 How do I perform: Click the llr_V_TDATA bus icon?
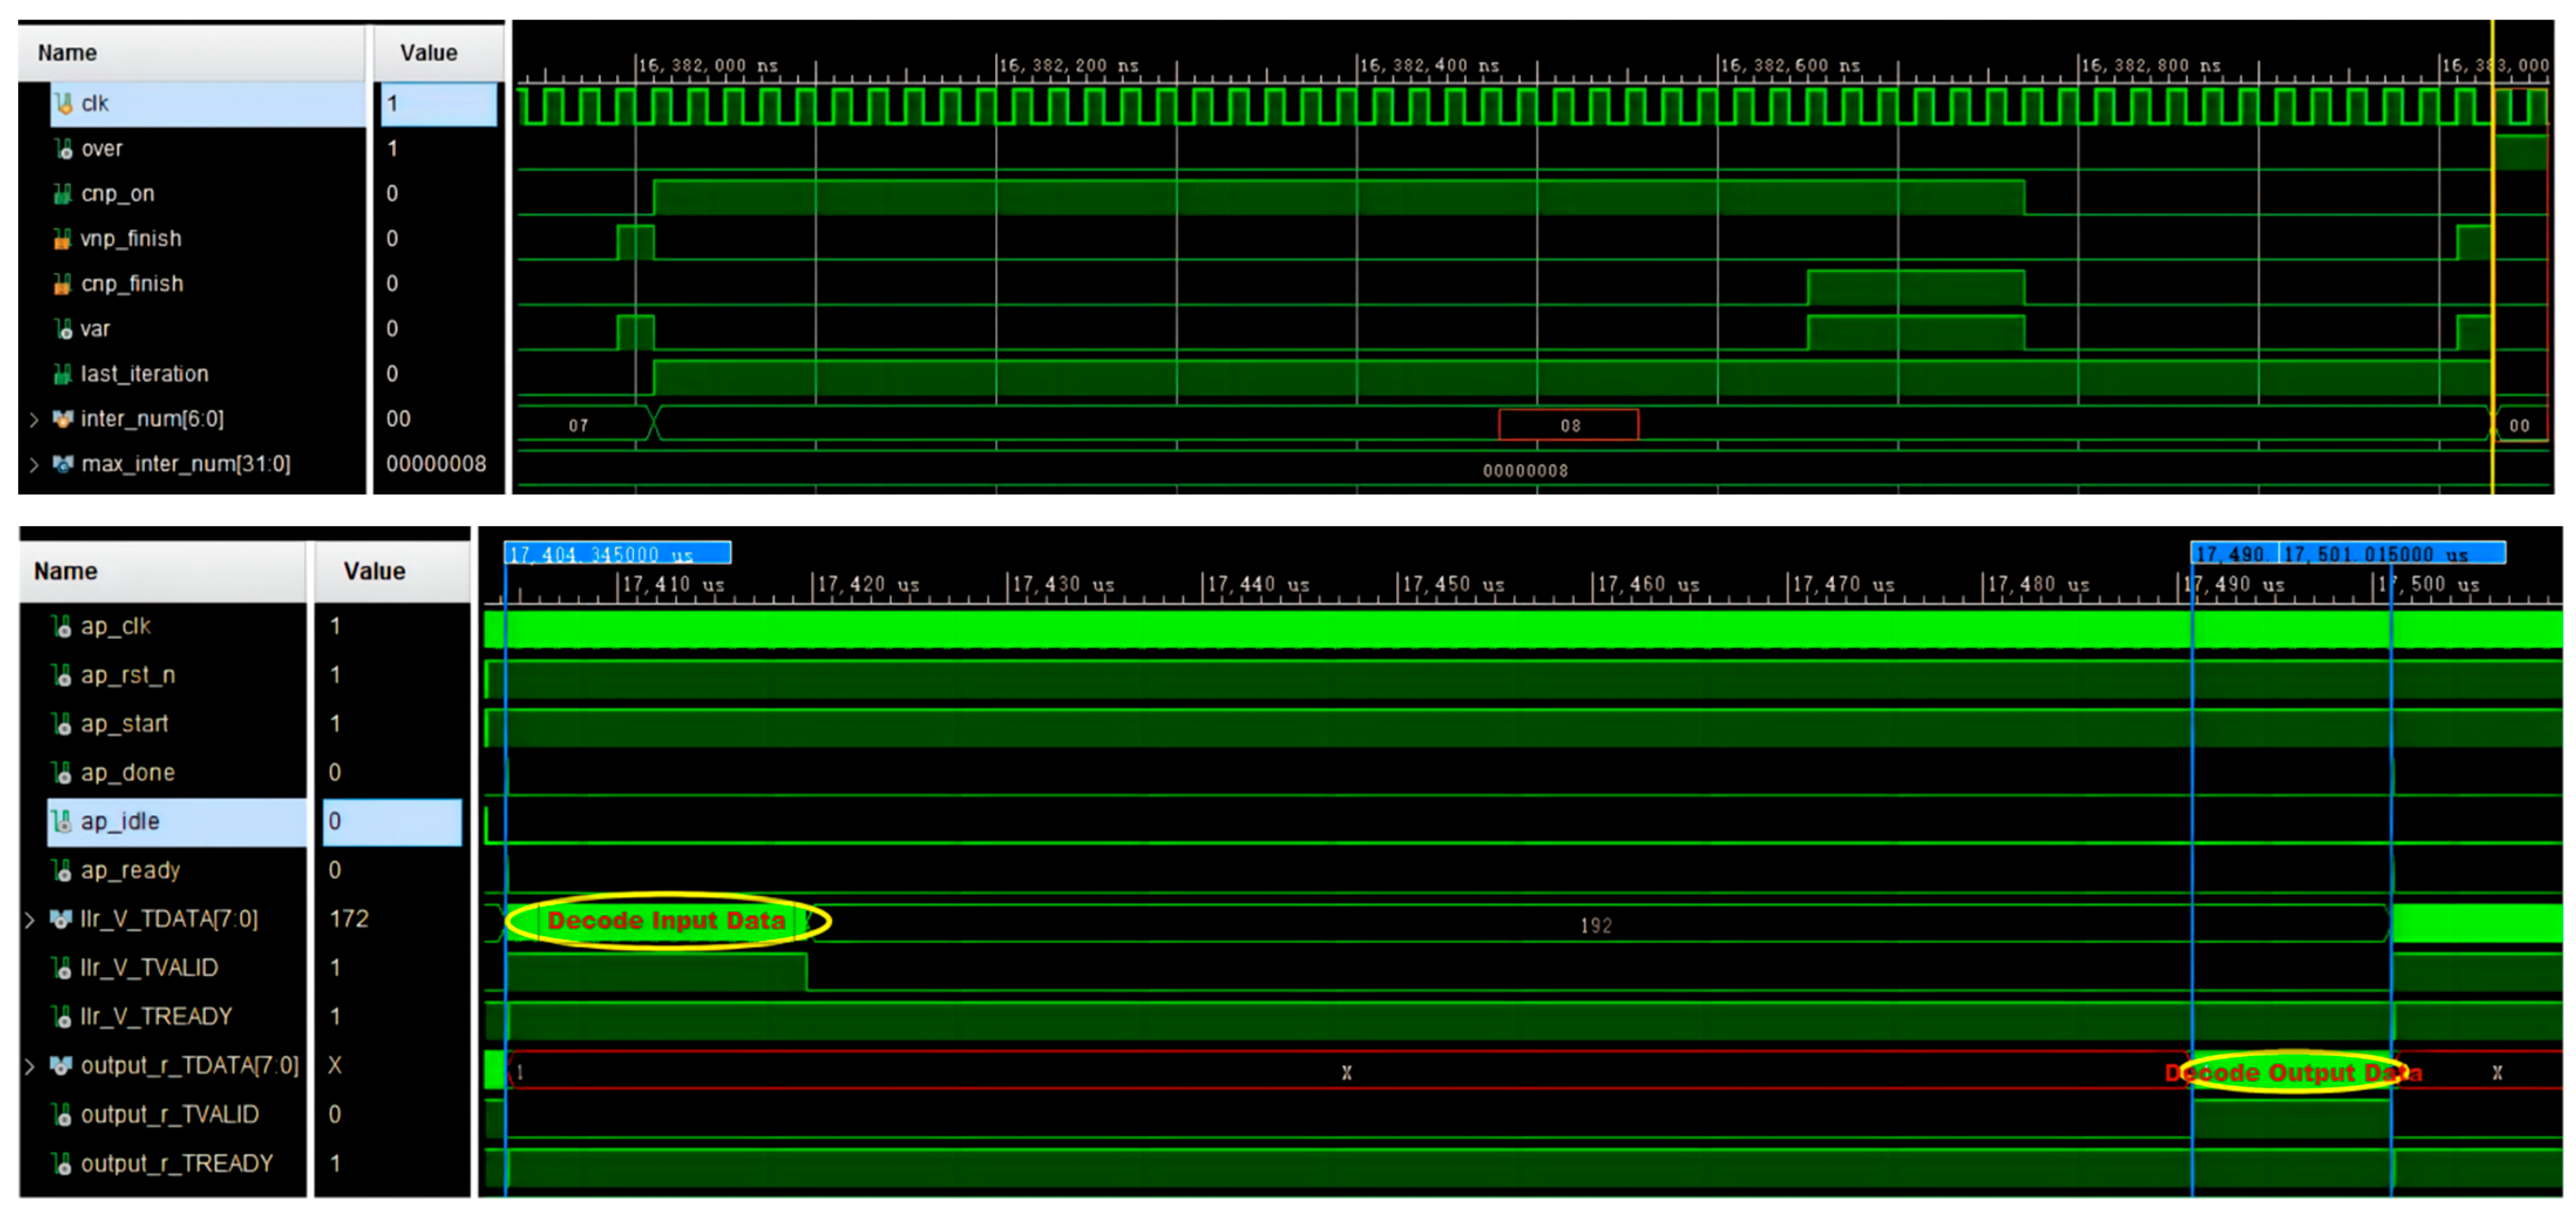[61, 919]
